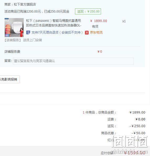
Task: Open the 松下 product title link
Action: tap(54, 23)
